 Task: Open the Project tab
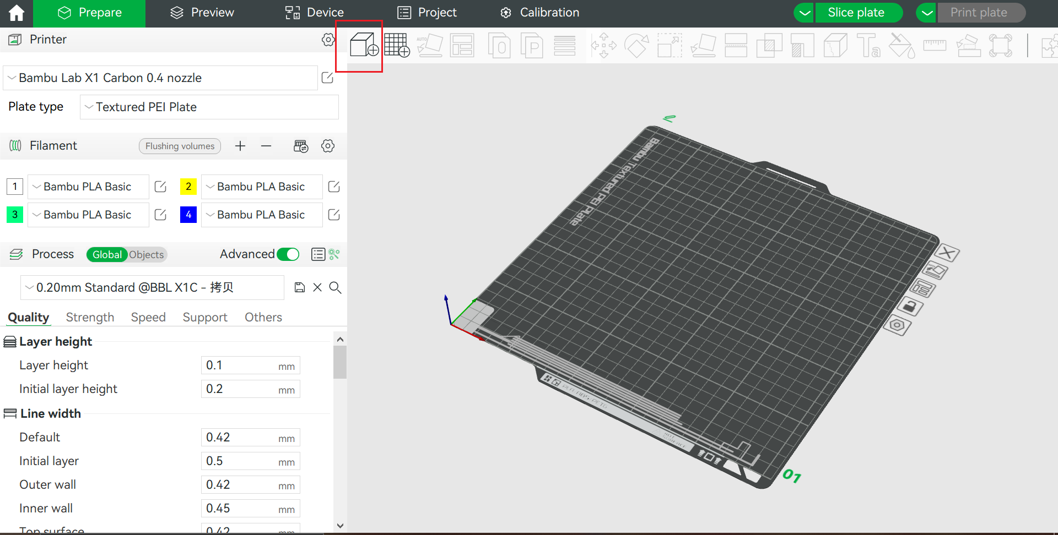tap(427, 13)
